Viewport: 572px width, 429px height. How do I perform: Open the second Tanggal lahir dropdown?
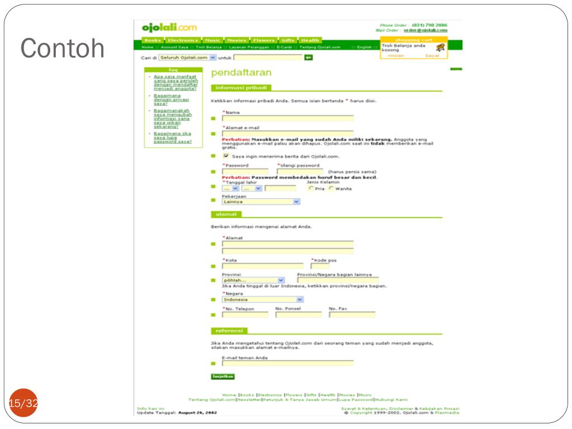click(x=252, y=189)
